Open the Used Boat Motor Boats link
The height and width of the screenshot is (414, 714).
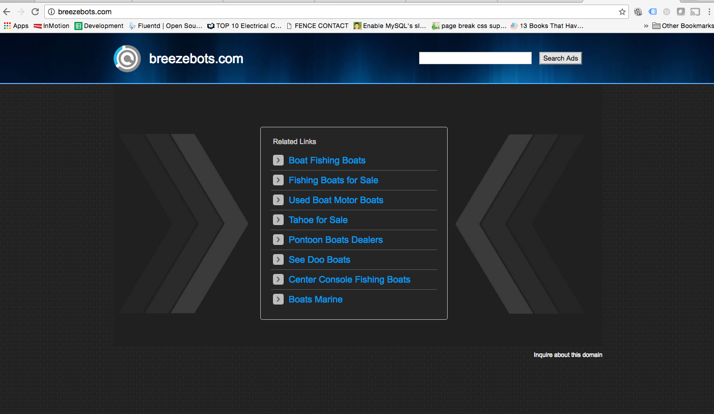336,200
